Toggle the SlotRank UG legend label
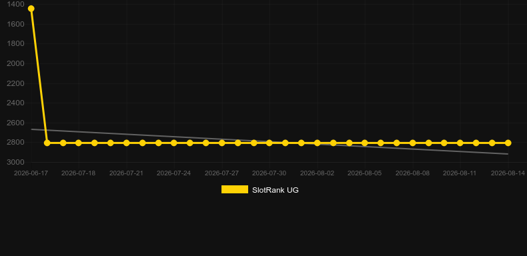Viewport: 527px width, 256px height. (276, 190)
